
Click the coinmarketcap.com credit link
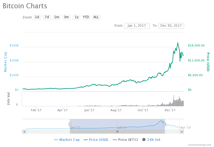(x=200, y=145)
